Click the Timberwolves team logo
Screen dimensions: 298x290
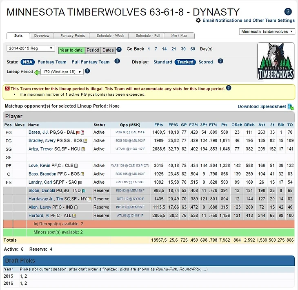tap(276, 61)
